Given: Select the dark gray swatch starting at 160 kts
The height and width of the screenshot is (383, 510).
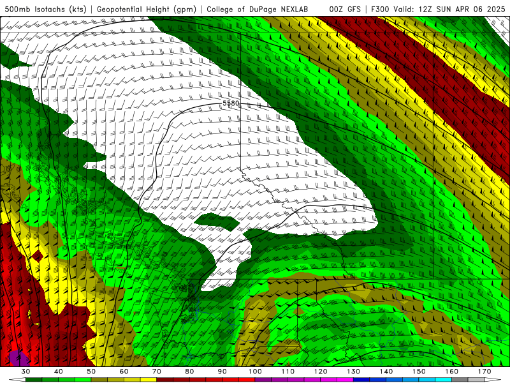Looking at the screenshot, I should pyautogui.click(x=460, y=380).
